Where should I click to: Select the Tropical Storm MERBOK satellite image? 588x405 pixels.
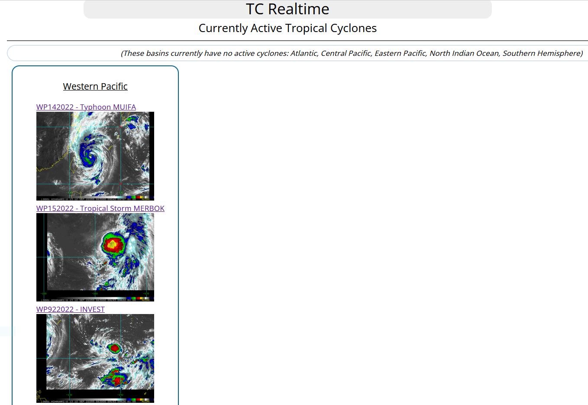point(95,257)
